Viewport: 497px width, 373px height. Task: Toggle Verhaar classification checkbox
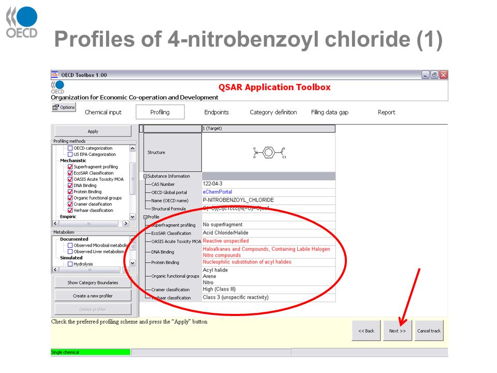coord(70,210)
